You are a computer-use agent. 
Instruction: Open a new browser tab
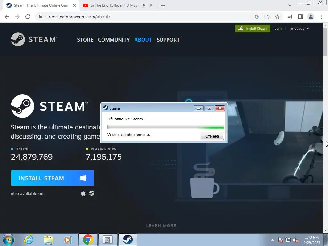click(x=163, y=6)
